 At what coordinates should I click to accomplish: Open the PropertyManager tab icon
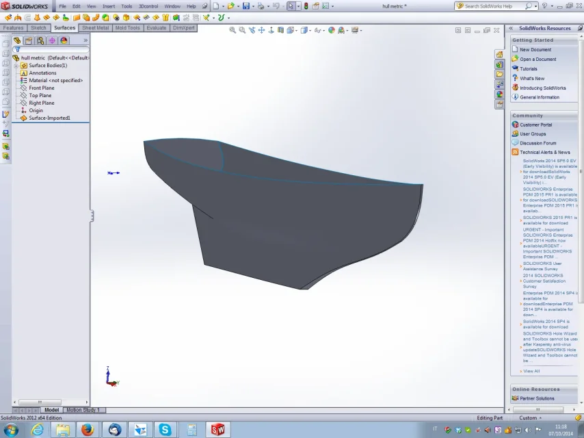[x=29, y=40]
